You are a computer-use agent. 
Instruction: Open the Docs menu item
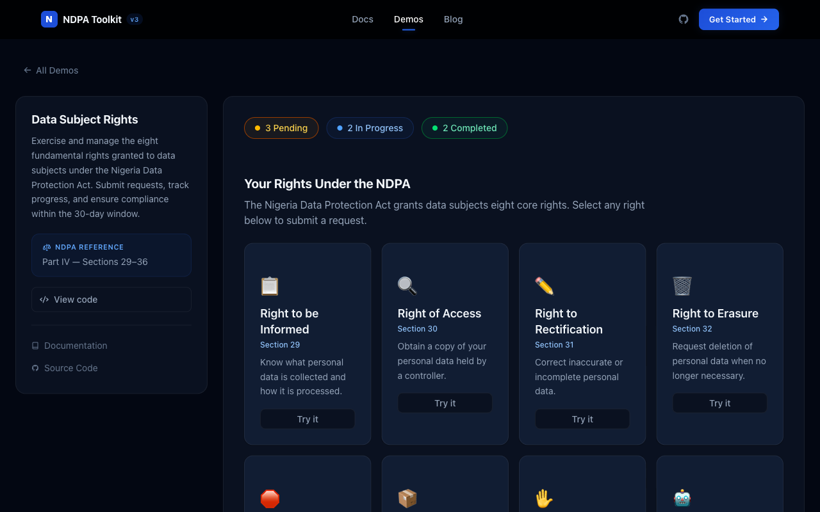[363, 19]
